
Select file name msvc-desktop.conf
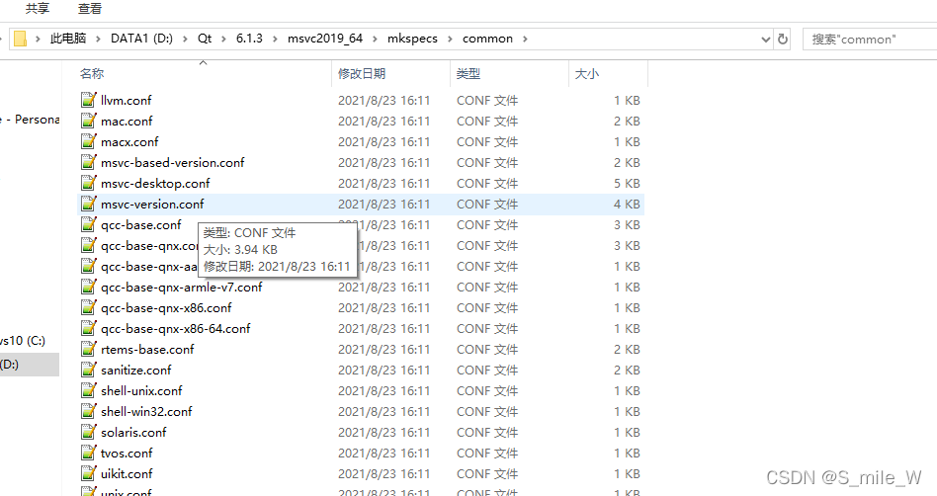click(155, 183)
